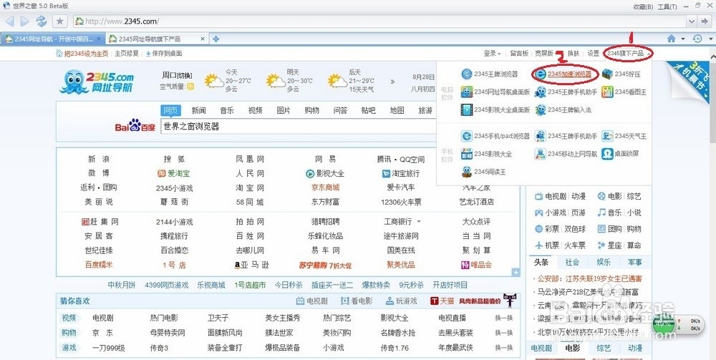The height and width of the screenshot is (360, 716).
Task: Switch to the 2345网址导航旗下产品 tab
Action: click(157, 39)
